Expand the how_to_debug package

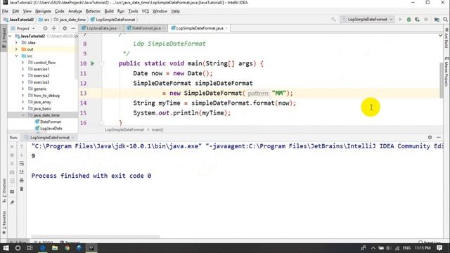[22, 96]
